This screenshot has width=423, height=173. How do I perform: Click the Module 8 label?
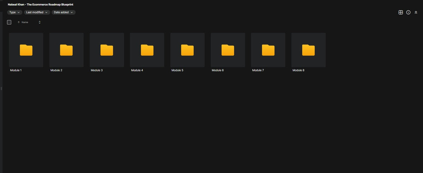pos(299,70)
